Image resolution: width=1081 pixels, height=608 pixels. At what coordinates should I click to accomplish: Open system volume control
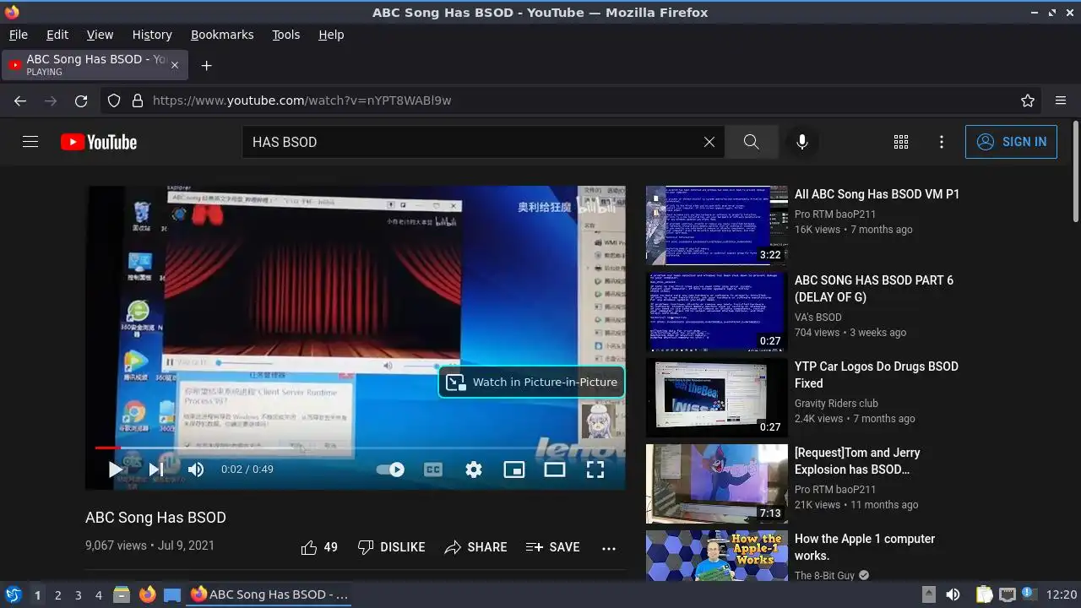(953, 594)
